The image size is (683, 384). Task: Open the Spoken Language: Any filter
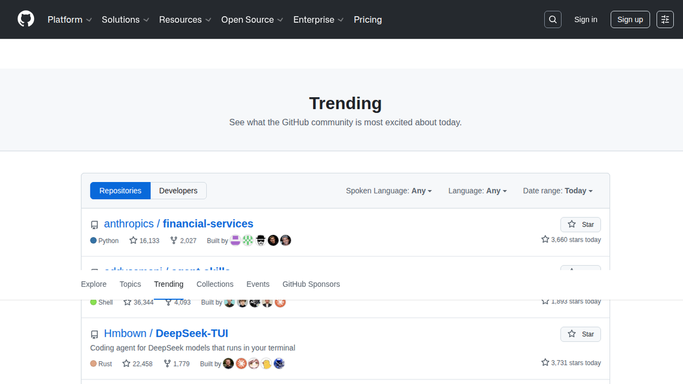click(389, 191)
